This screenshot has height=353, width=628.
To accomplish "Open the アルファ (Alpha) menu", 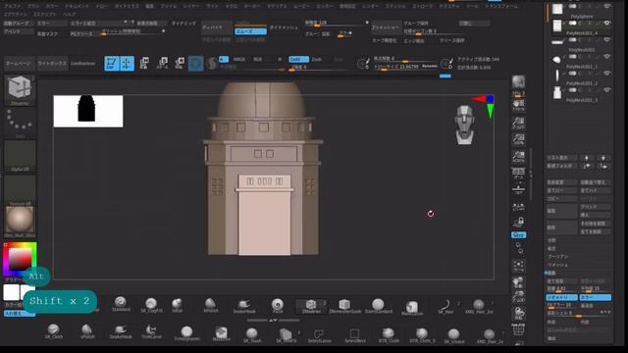I will [x=13, y=7].
